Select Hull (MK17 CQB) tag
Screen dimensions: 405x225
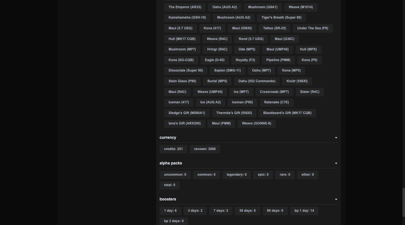coord(182,39)
